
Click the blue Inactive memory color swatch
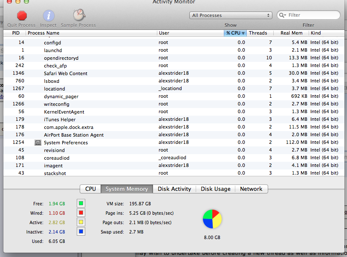click(81, 232)
